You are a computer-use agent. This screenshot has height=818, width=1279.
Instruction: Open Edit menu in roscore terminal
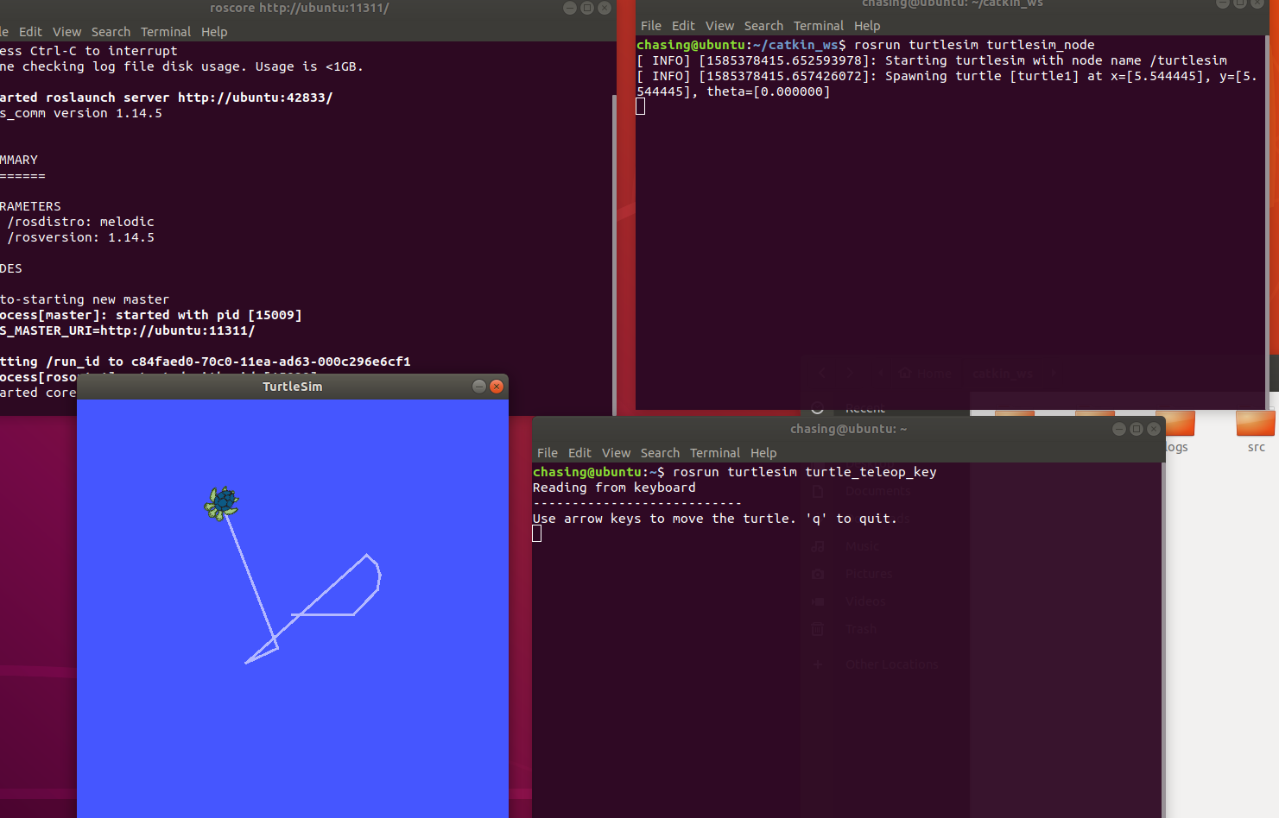tap(30, 32)
